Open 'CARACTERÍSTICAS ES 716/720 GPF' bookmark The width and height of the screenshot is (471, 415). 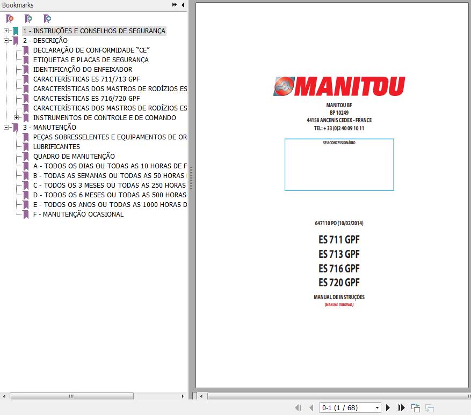[x=86, y=98]
